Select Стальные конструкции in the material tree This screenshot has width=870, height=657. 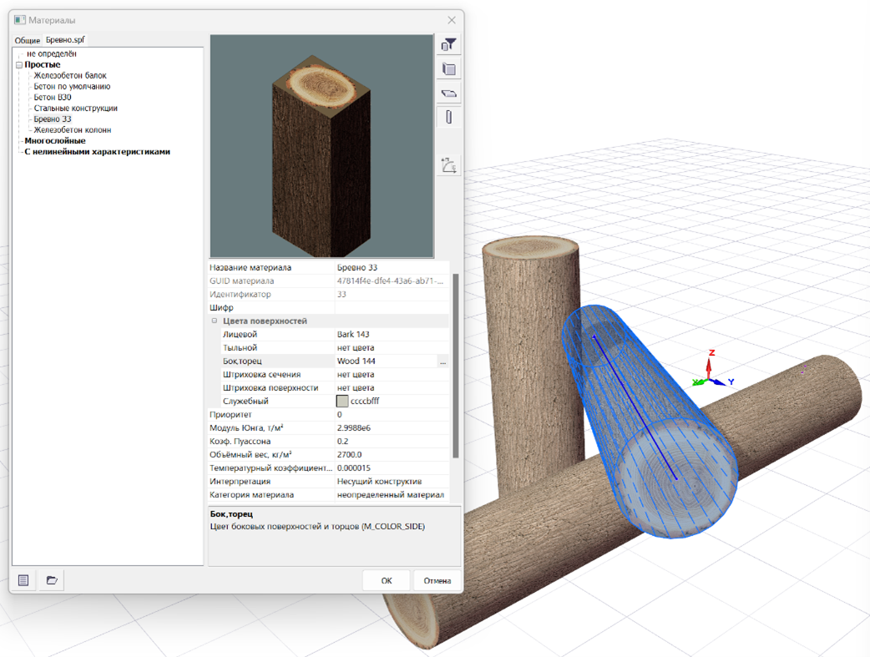[75, 109]
